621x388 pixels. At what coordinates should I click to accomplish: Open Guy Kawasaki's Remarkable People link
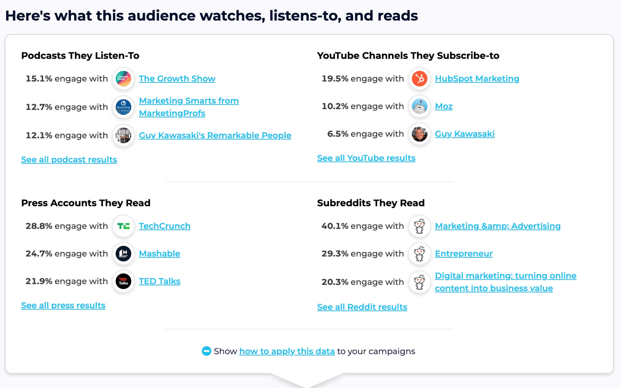pos(215,135)
